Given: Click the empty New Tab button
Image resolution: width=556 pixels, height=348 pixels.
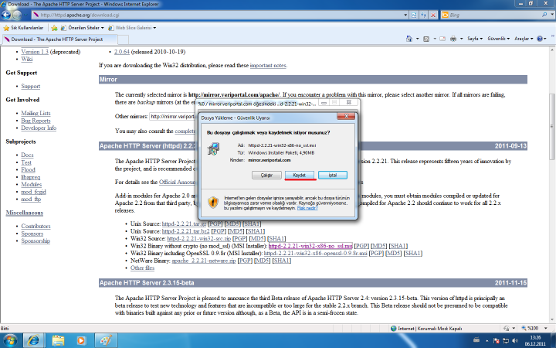Looking at the screenshot, I should 123,39.
